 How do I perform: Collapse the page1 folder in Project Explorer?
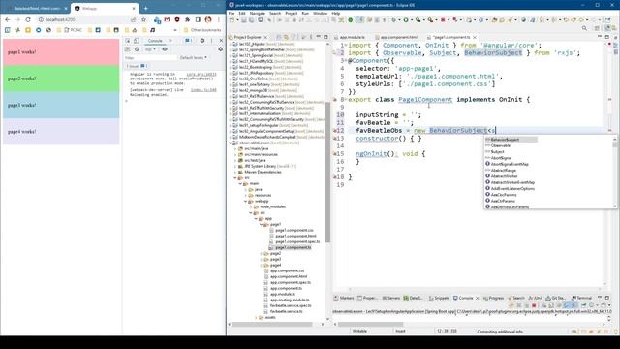click(x=261, y=224)
